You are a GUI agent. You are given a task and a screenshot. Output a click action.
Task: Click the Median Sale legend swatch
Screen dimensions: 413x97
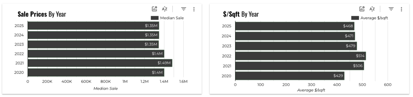click(x=155, y=18)
